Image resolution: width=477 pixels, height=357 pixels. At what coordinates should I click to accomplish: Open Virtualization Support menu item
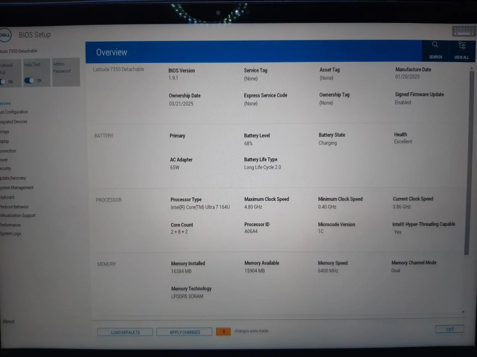18,215
